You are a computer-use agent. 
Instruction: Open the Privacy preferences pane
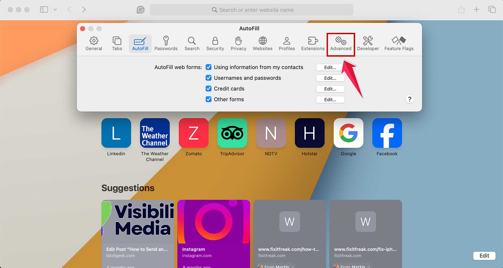(238, 43)
